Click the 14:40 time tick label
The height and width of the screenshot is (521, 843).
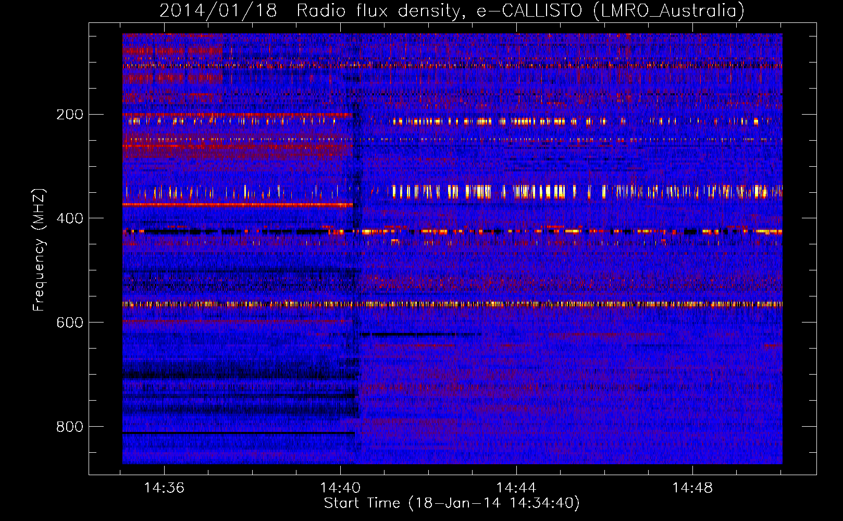click(340, 488)
